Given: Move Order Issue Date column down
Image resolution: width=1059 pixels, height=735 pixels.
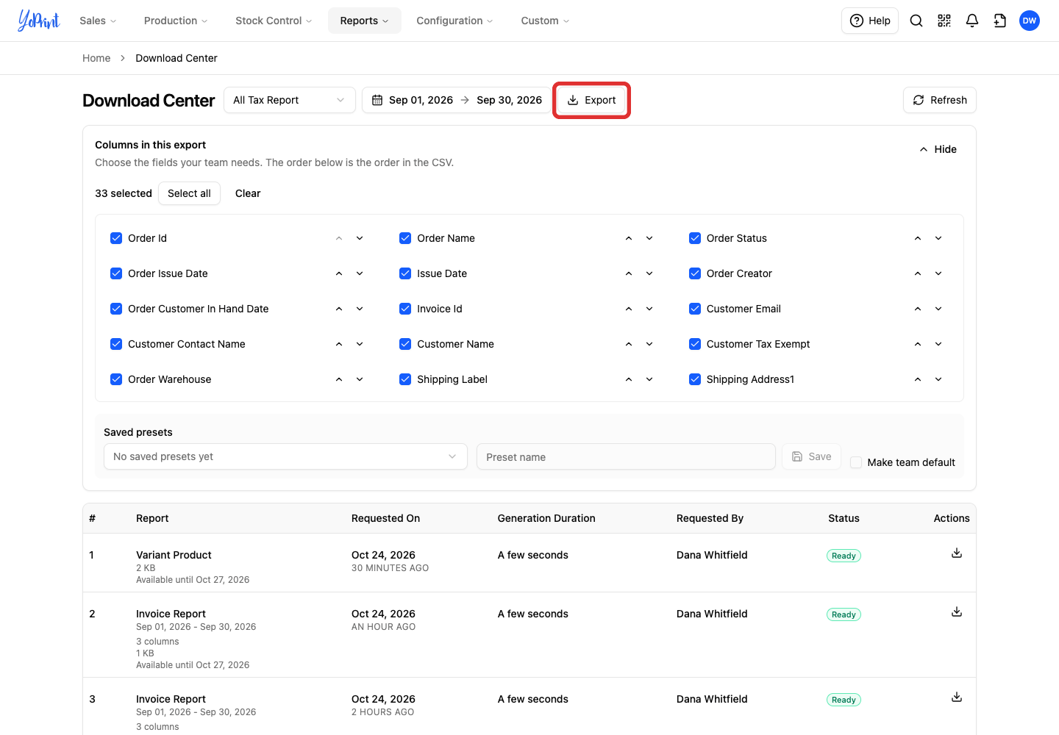Looking at the screenshot, I should [x=360, y=273].
